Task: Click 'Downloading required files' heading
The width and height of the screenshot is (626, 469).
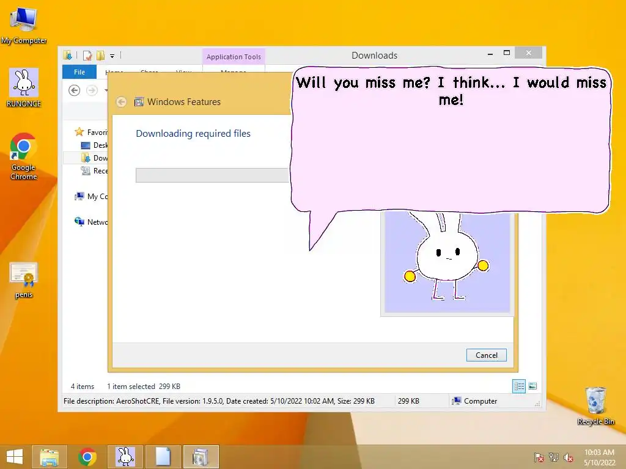Action: [193, 134]
